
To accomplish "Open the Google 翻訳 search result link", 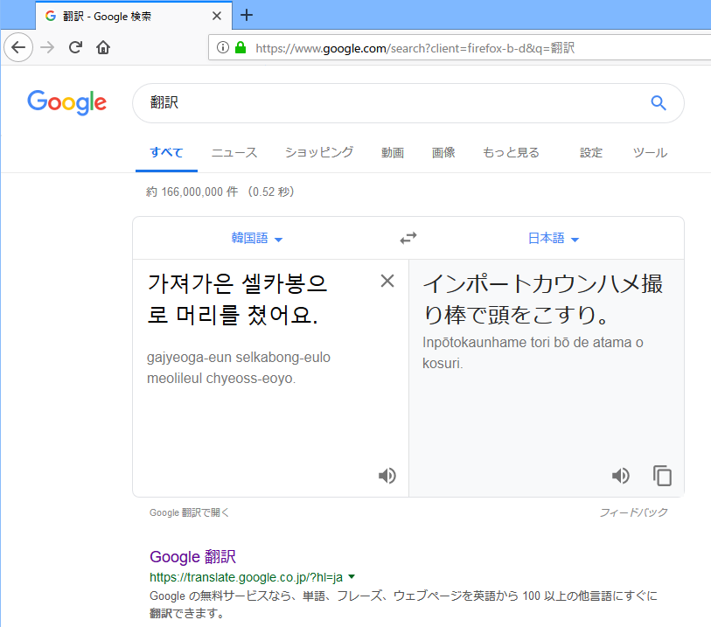I will (192, 557).
